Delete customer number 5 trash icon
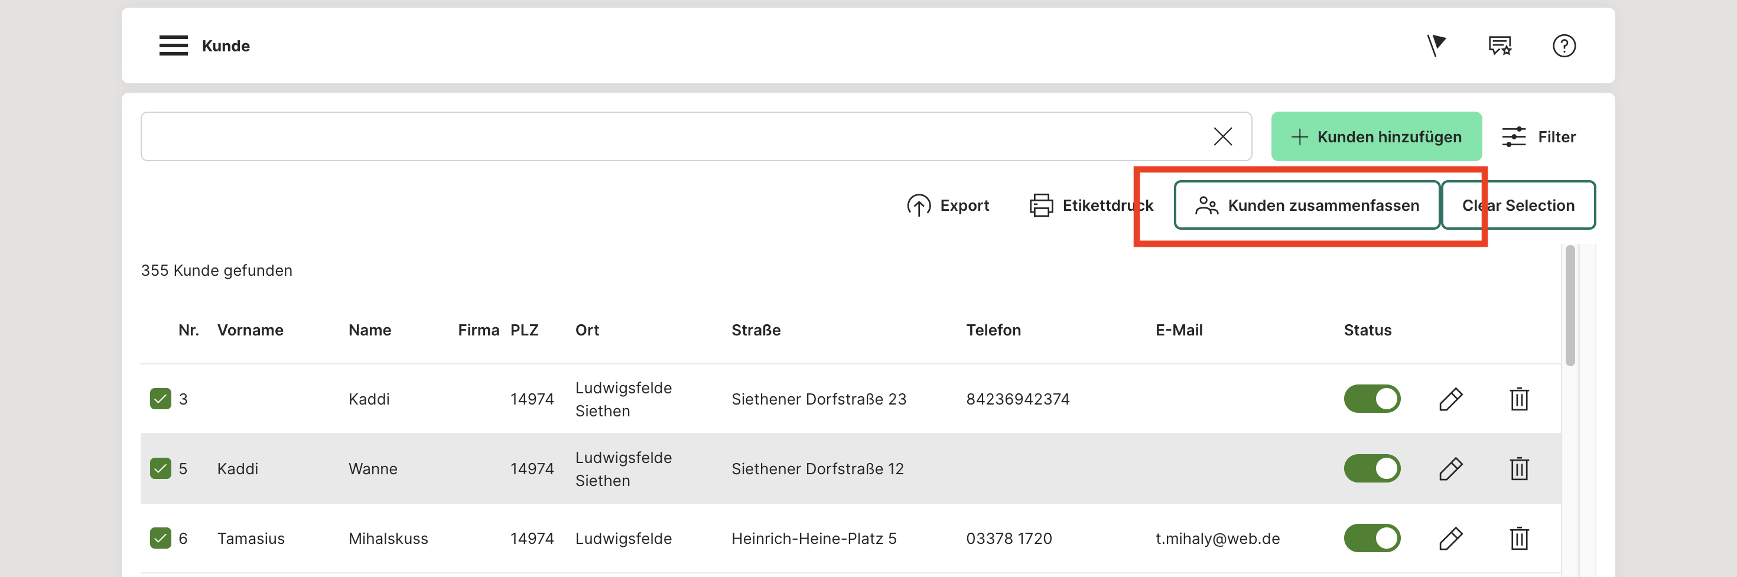This screenshot has height=577, width=1737. (1518, 468)
